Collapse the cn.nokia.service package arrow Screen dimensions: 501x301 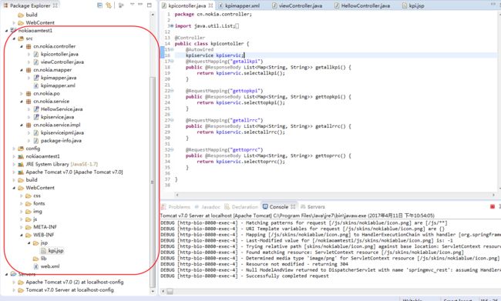click(x=22, y=102)
